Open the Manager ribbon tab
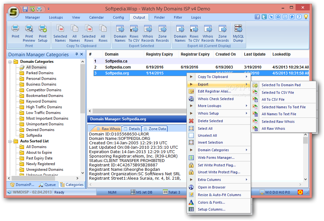This screenshot has width=324, height=221. [33, 18]
